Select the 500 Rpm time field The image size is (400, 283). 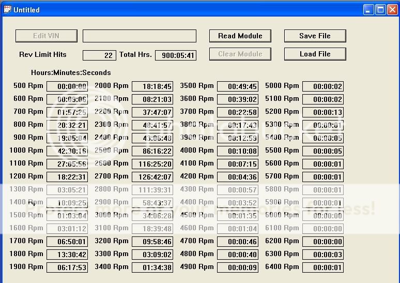tap(67, 86)
